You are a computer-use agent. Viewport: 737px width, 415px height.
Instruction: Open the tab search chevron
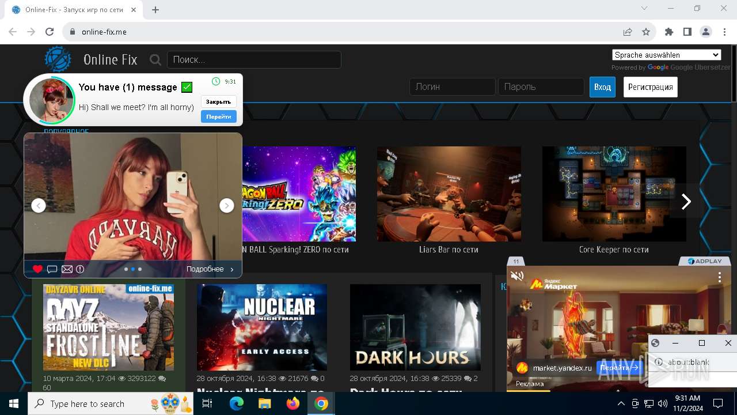point(644,8)
